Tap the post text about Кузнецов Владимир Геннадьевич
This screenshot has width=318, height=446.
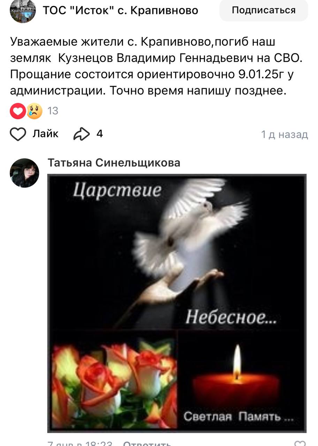tap(156, 66)
